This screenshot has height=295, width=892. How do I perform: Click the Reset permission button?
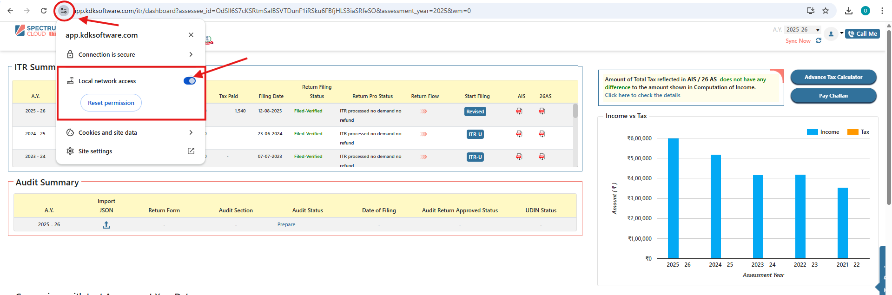click(x=111, y=103)
